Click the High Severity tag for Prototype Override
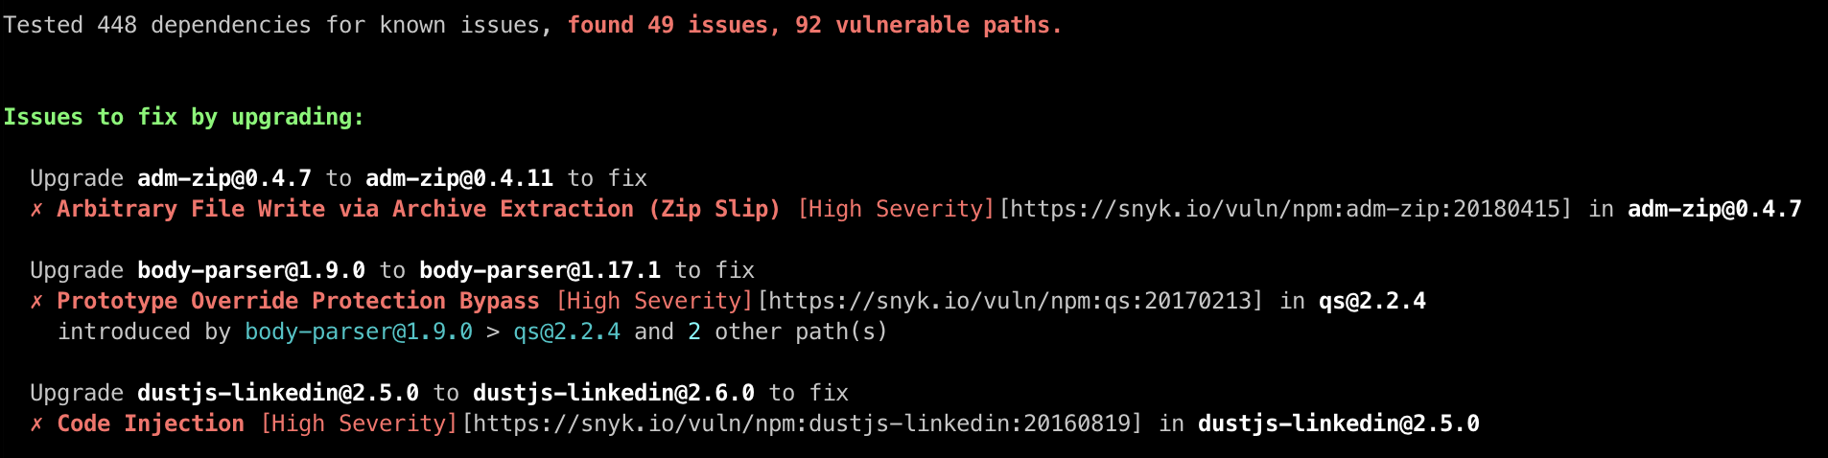Viewport: 1828px width, 458px height. tap(655, 302)
